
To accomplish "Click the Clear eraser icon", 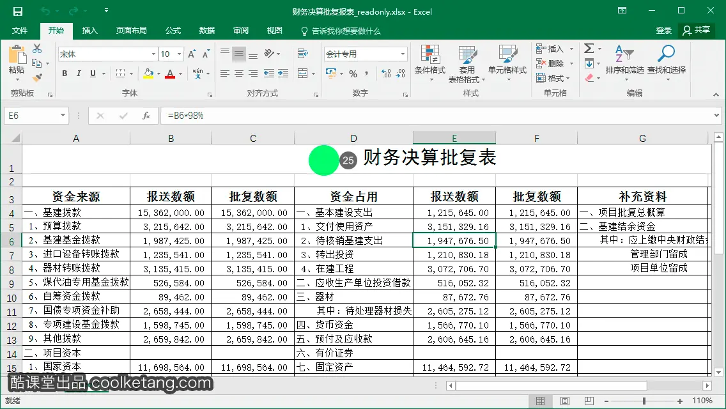I will pos(589,78).
